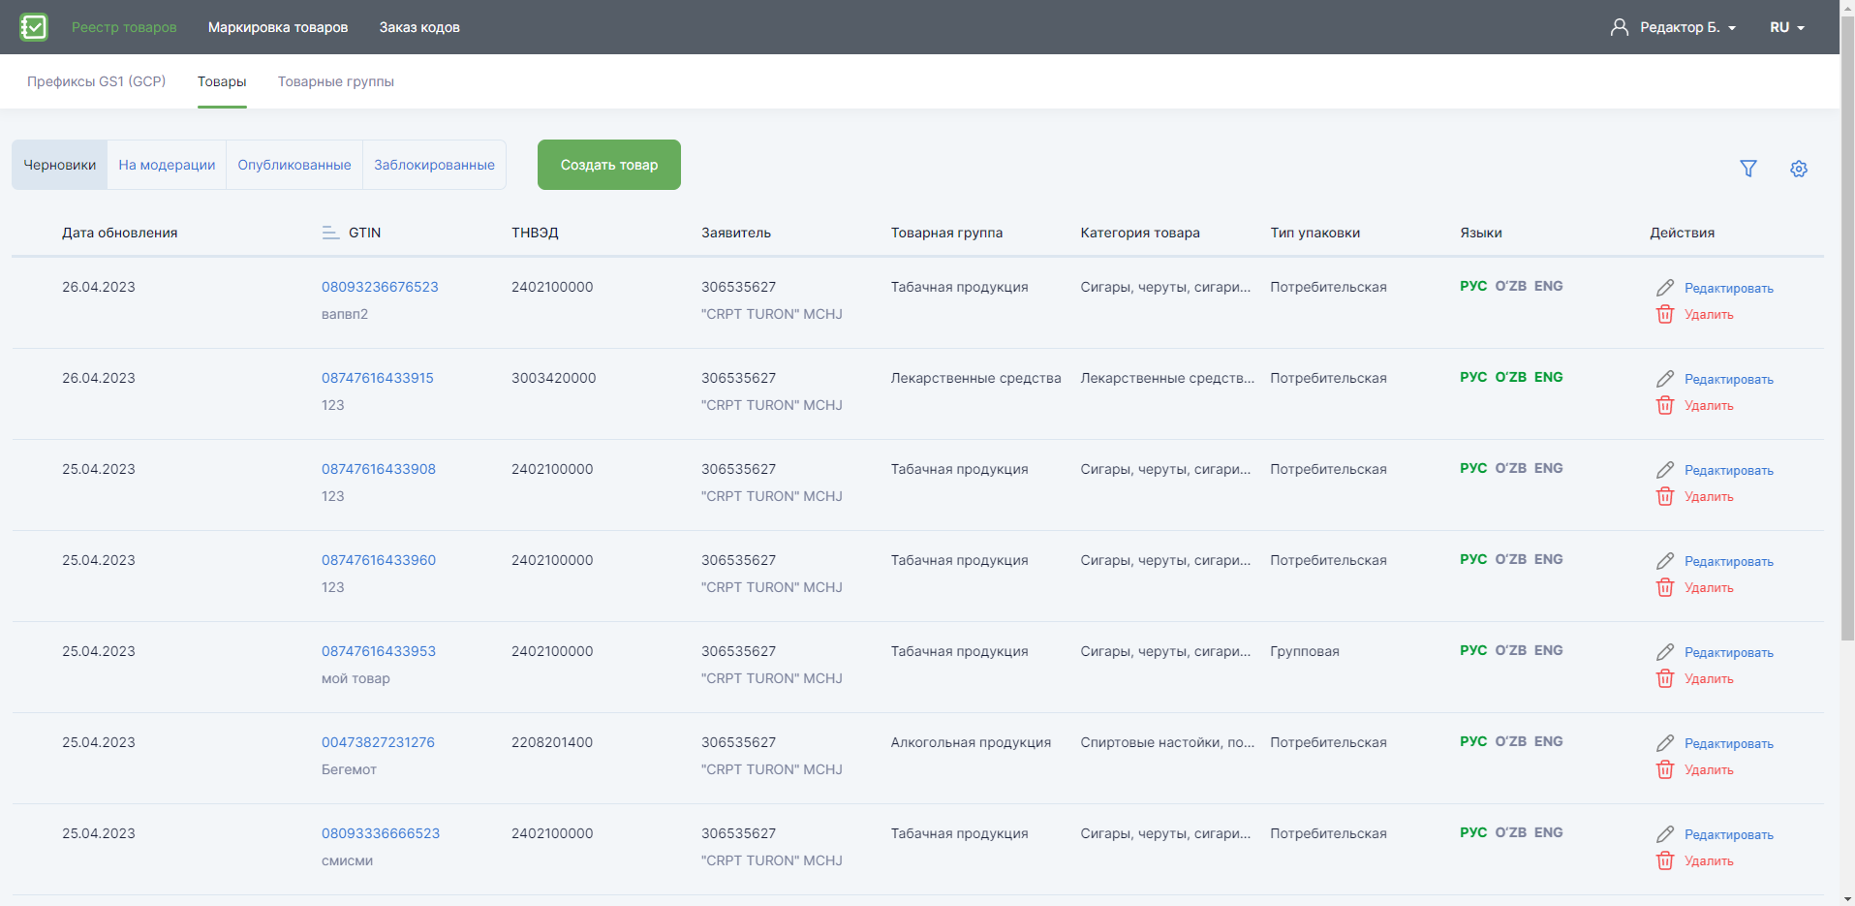Open the RU language dropdown

[1787, 27]
